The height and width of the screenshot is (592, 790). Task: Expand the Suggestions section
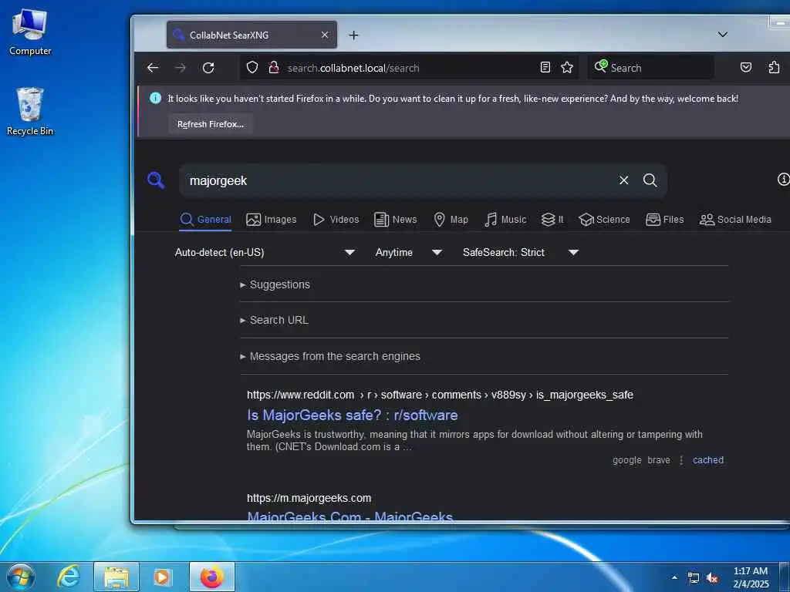tap(275, 284)
